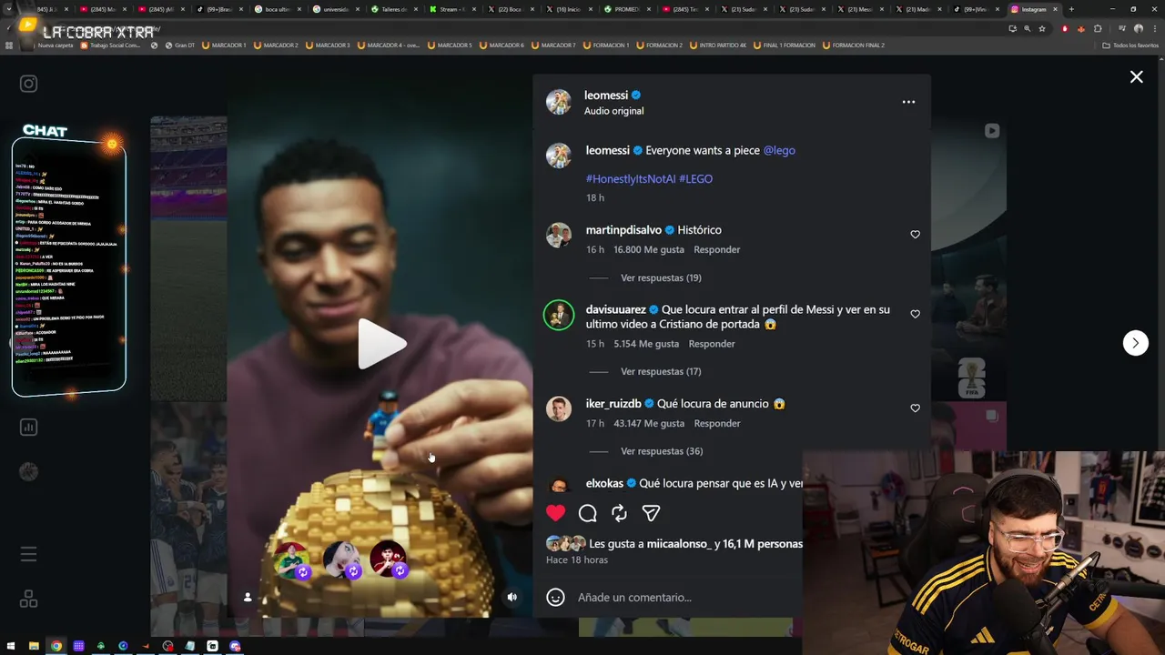1165x655 pixels.
Task: Like martinpdisalvo's comment heart
Action: (915, 235)
